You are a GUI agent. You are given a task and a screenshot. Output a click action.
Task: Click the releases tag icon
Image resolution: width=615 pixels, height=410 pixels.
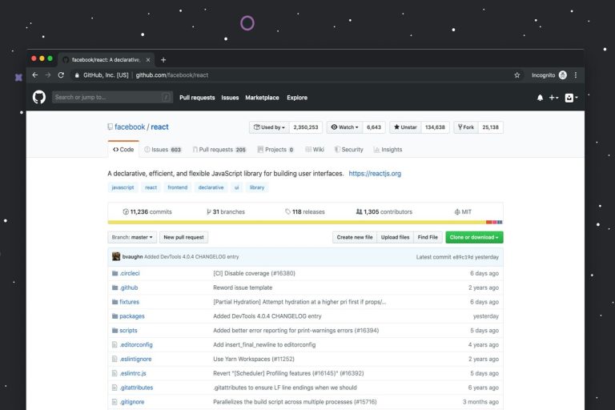click(x=288, y=212)
